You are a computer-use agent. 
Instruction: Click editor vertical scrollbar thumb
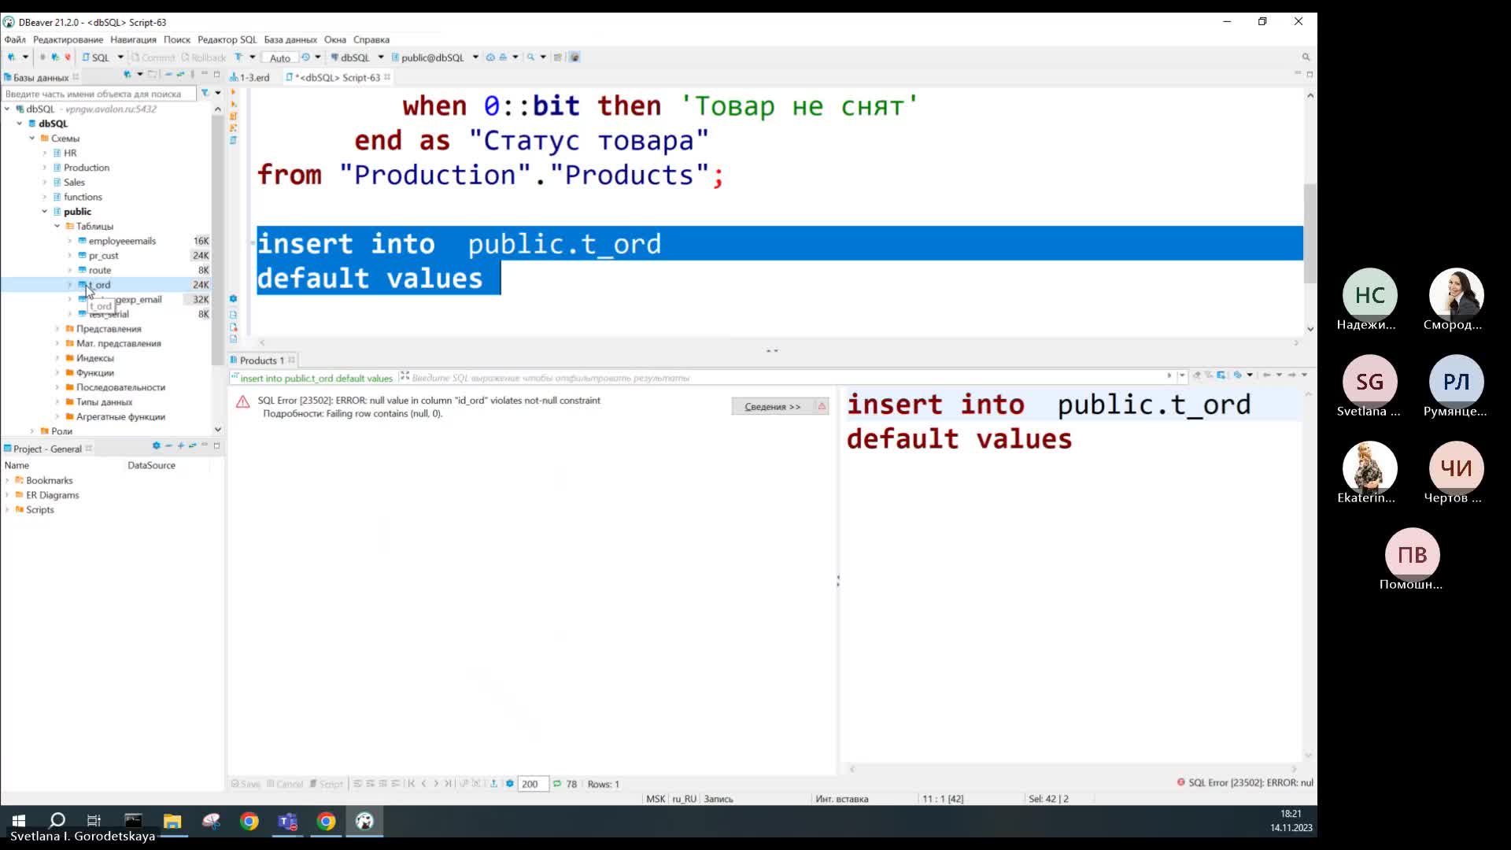tap(1310, 234)
